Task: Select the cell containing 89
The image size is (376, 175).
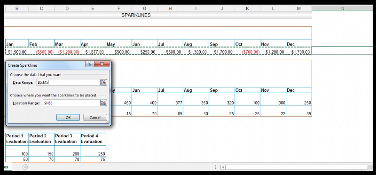Action: point(170,111)
